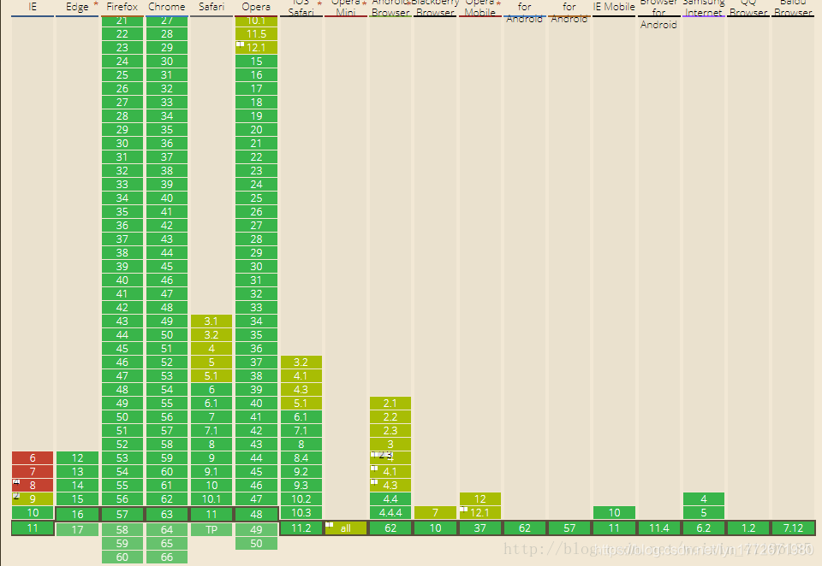Screen dimensions: 822x566
Task: Click the Android Browser 4.4 cell
Action: pos(390,499)
